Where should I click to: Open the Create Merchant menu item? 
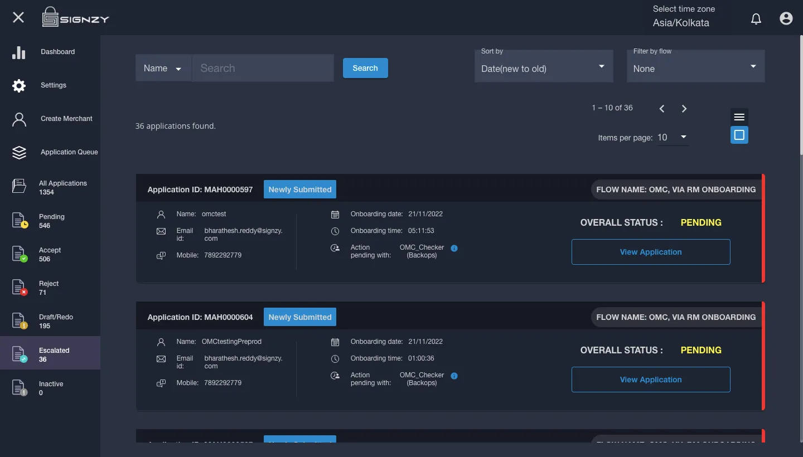pos(50,119)
